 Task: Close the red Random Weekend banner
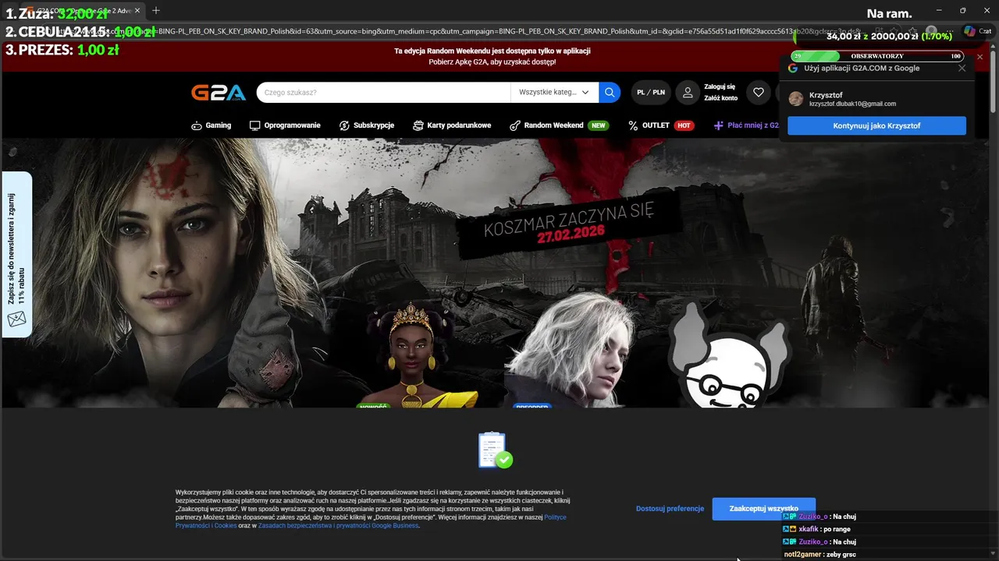pos(980,57)
